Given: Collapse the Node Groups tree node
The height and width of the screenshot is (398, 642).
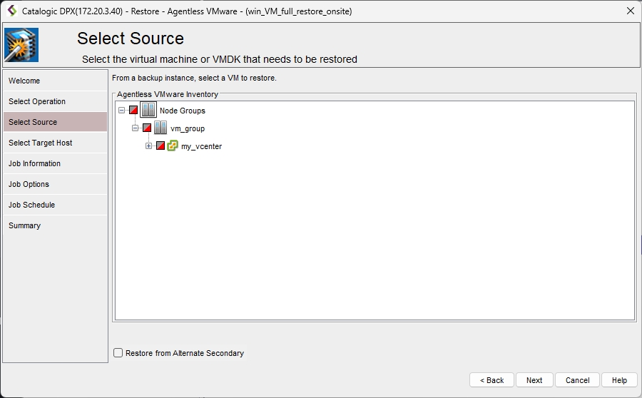Looking at the screenshot, I should [122, 111].
